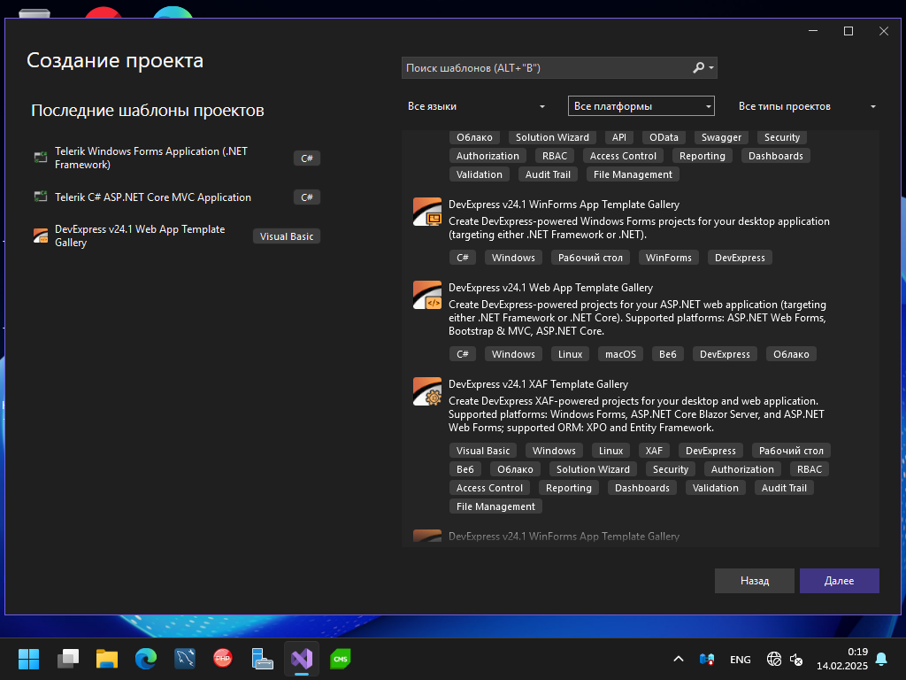Launch File Explorer from the taskbar
Viewport: 906px width, 680px height.
tap(107, 659)
